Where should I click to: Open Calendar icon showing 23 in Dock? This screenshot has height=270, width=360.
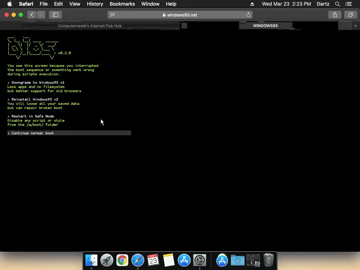click(x=153, y=261)
